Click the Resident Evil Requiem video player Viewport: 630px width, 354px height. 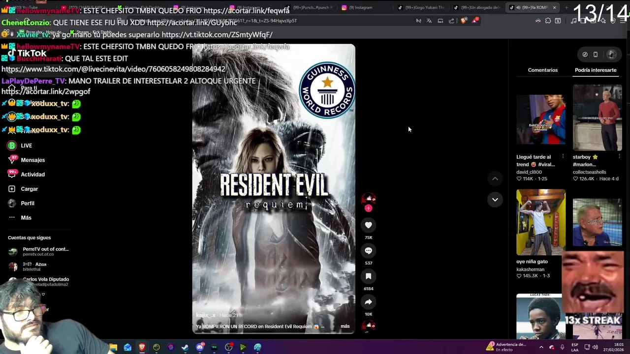pyautogui.click(x=273, y=189)
